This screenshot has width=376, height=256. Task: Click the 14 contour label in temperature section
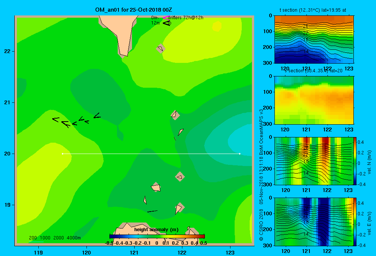pos(306,52)
